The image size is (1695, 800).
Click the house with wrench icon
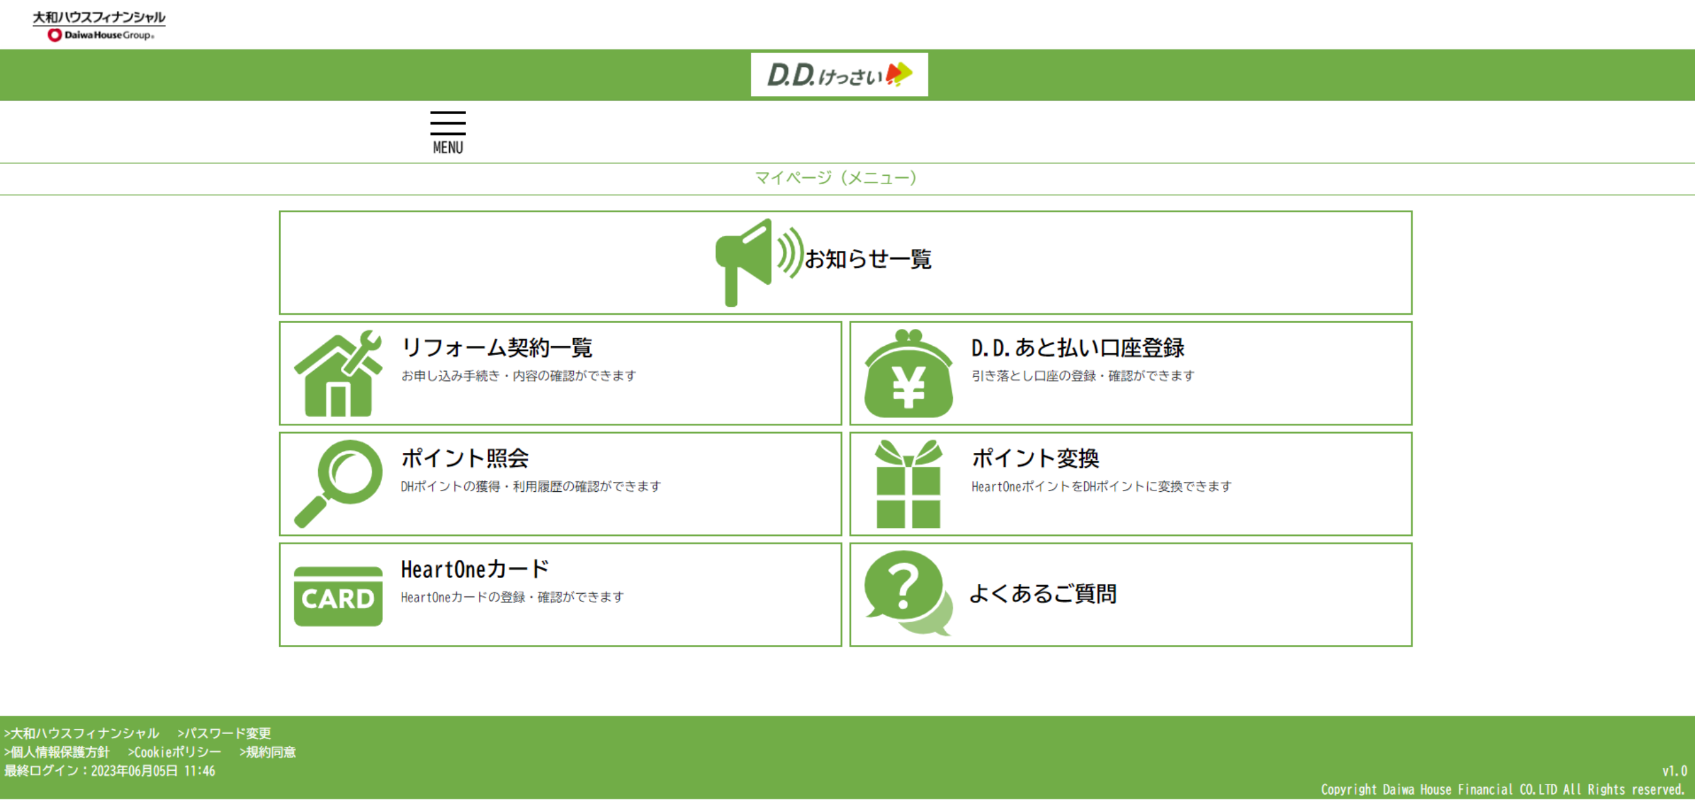[338, 374]
